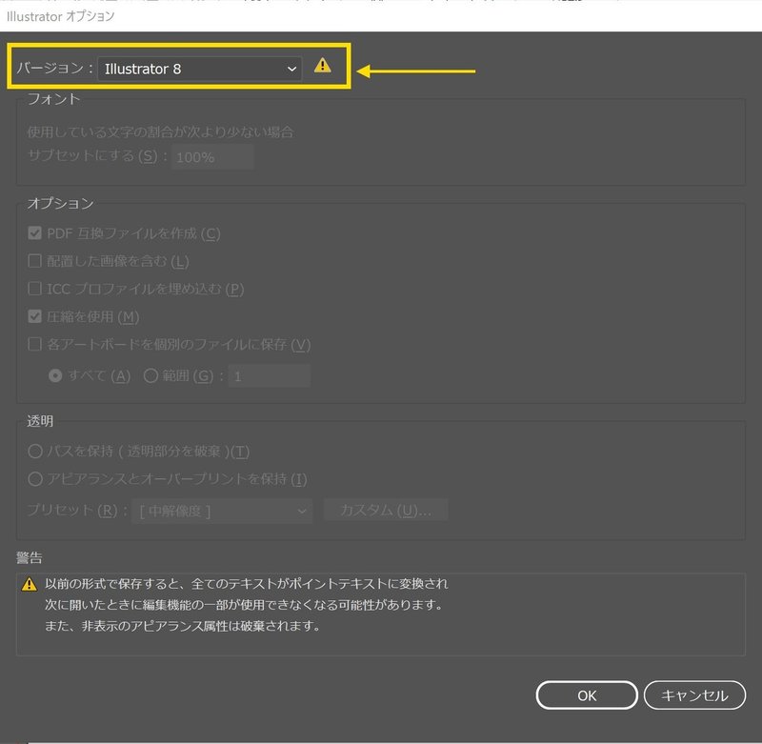The height and width of the screenshot is (744, 762).
Task: Select the パスを保持 radio button
Action: 35,451
